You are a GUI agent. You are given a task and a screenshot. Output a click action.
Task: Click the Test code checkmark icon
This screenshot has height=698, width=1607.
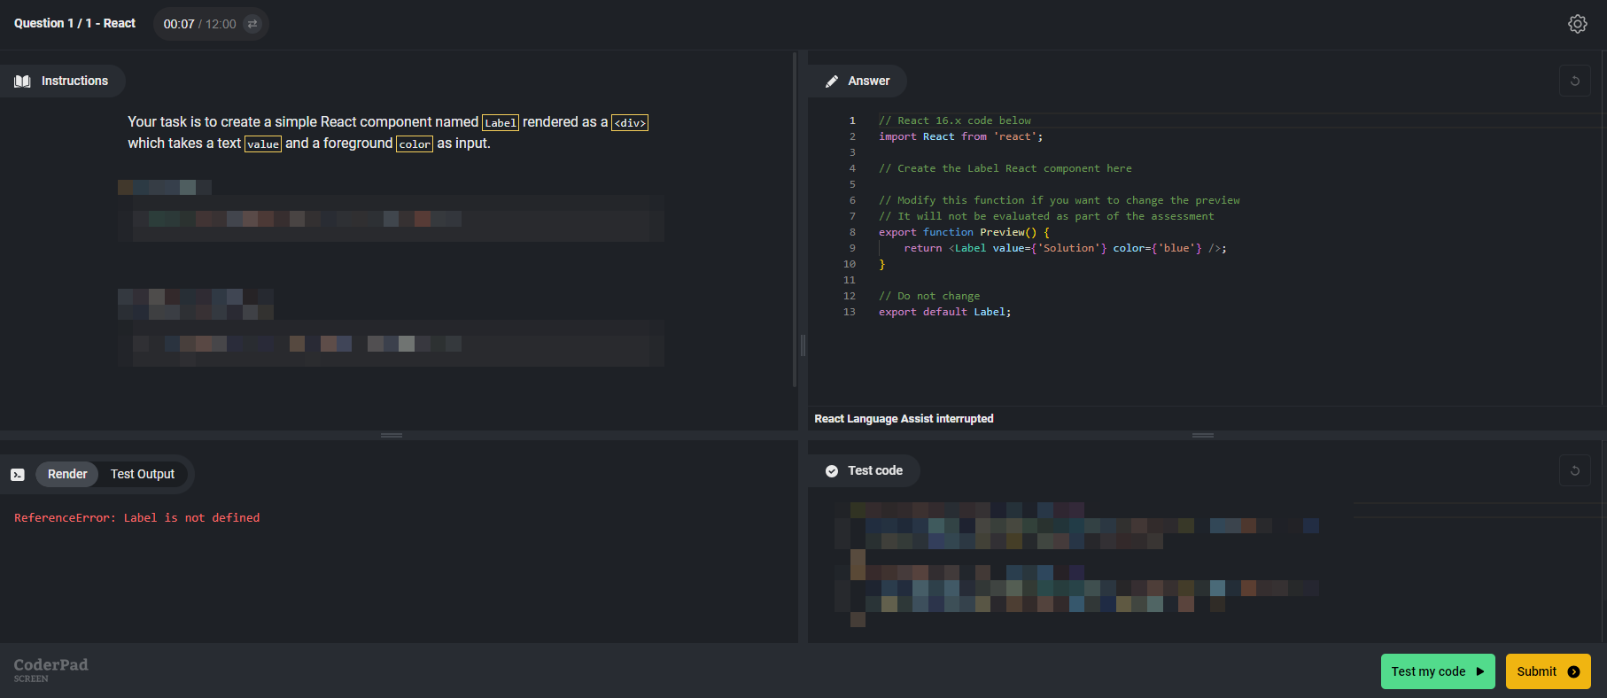point(831,471)
